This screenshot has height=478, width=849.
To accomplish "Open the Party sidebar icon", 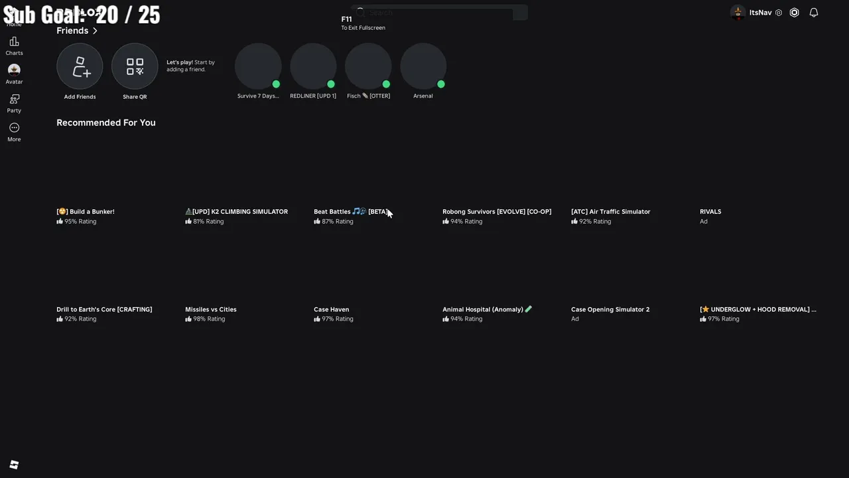I will click(14, 99).
